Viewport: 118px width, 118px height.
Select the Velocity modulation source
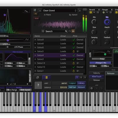(96, 73)
